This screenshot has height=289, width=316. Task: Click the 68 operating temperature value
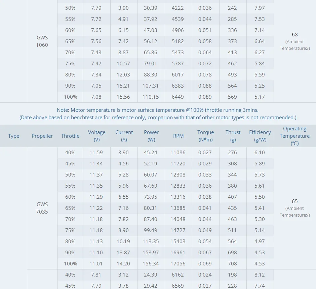[x=294, y=35]
